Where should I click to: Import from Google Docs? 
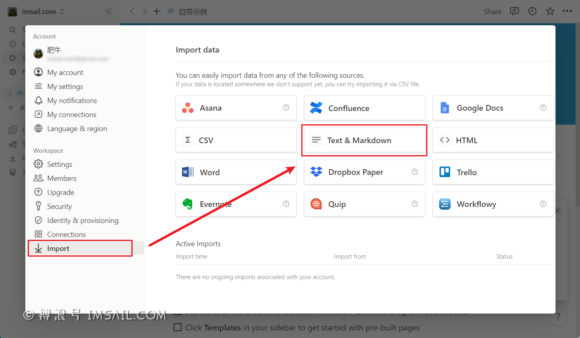click(x=493, y=108)
